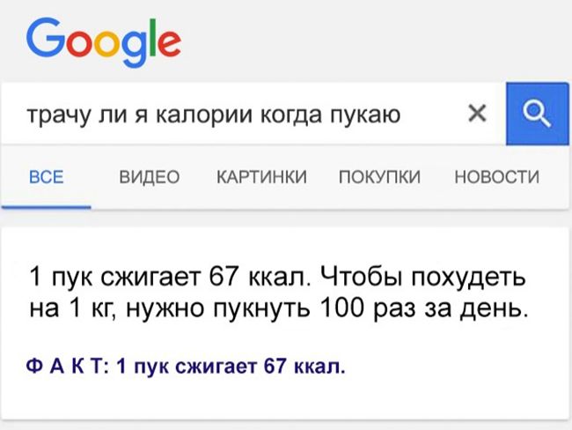Click the red final 'e' in the logo
The image size is (572, 430).
click(x=169, y=44)
